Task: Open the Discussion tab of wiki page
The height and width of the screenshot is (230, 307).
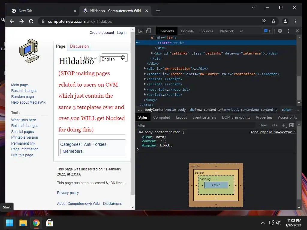Action: click(79, 46)
